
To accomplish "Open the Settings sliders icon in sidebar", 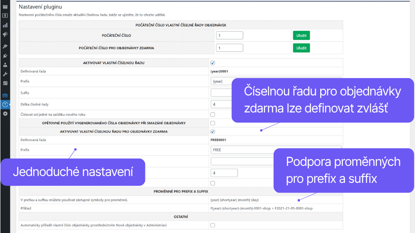I will pos(5,83).
